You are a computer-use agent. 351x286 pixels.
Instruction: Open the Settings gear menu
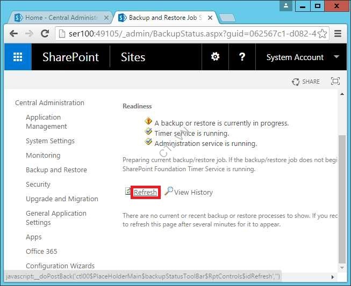(x=215, y=57)
